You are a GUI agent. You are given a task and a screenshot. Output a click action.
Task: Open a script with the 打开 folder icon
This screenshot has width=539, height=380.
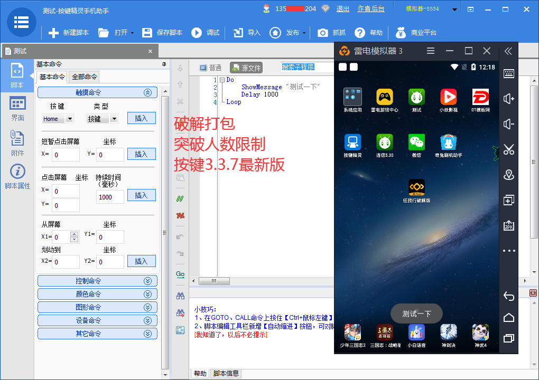(x=104, y=33)
